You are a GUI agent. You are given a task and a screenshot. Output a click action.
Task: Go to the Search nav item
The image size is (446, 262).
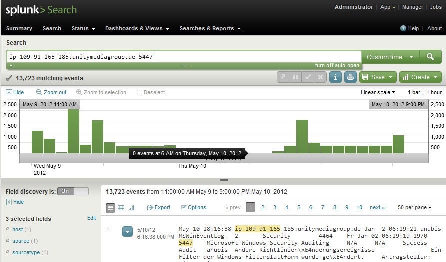point(52,28)
